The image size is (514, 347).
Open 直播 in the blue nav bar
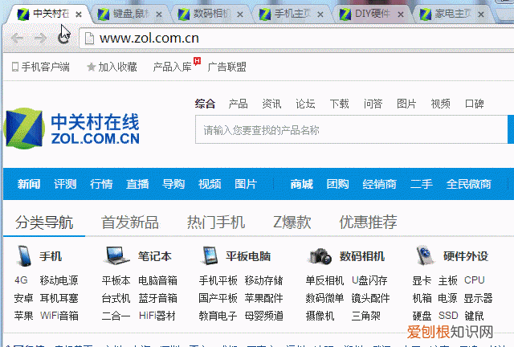tap(137, 184)
